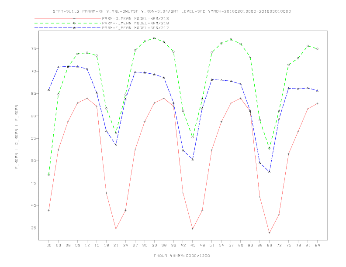Click x-axis tick label 54
346x267 pixels.
tap(221, 245)
